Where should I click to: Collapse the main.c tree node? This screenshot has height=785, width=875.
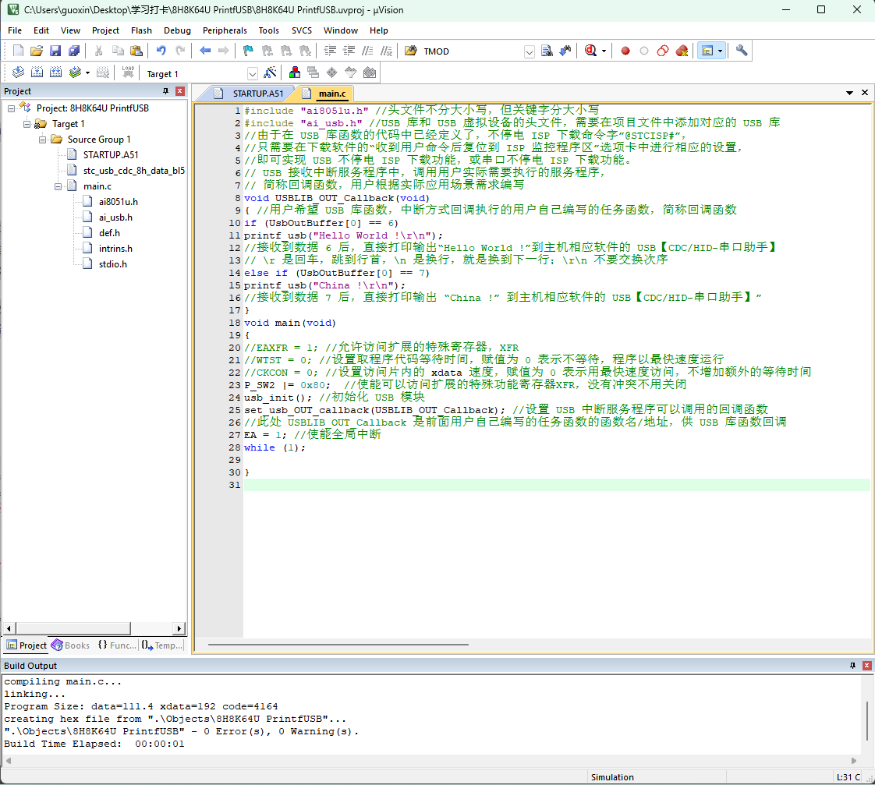point(58,186)
